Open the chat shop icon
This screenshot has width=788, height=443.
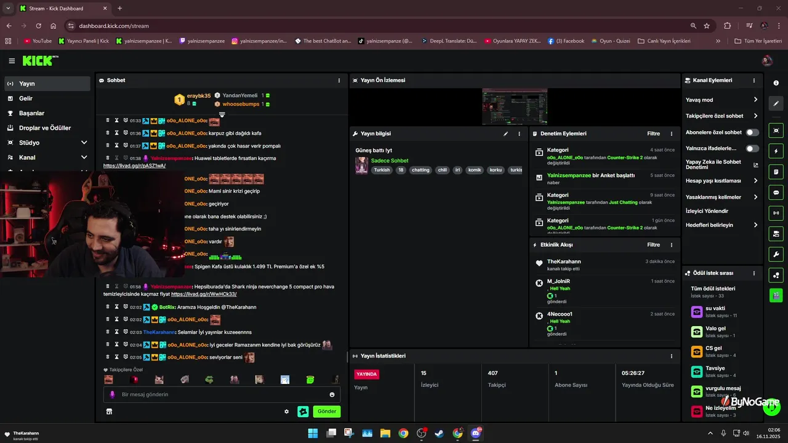click(109, 412)
